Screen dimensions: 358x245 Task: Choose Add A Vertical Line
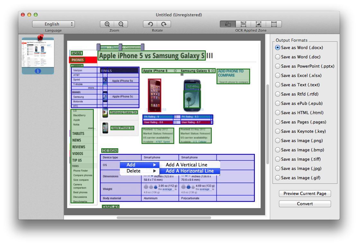190,165
